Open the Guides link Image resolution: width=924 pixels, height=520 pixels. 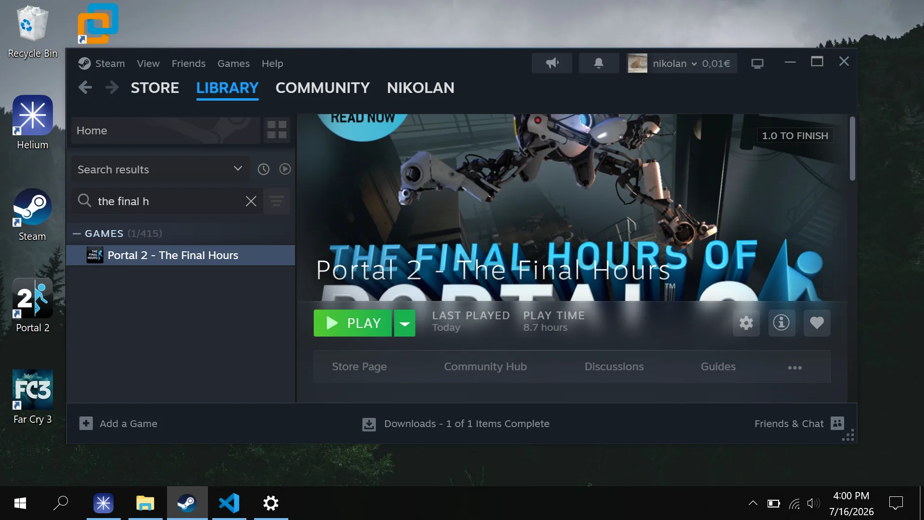718,366
